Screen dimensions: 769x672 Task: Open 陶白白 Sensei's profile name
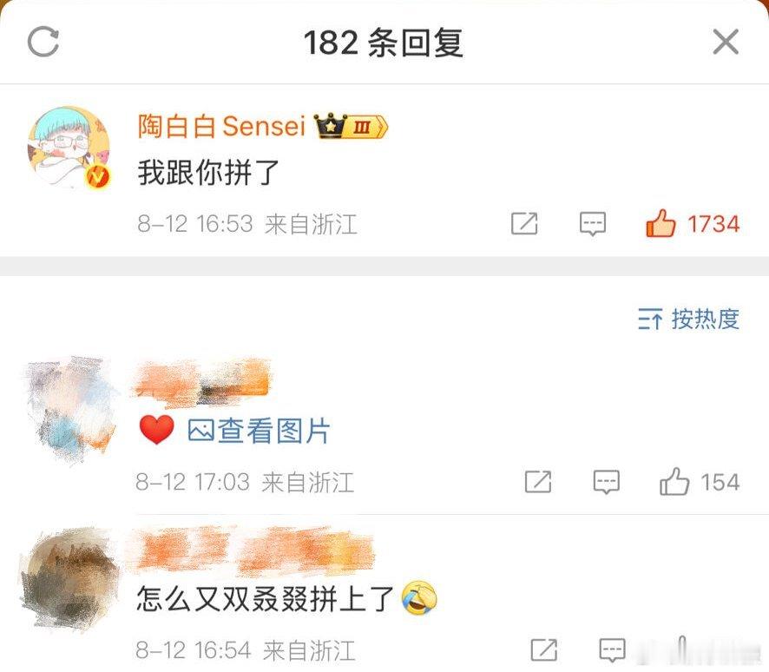coord(221,126)
